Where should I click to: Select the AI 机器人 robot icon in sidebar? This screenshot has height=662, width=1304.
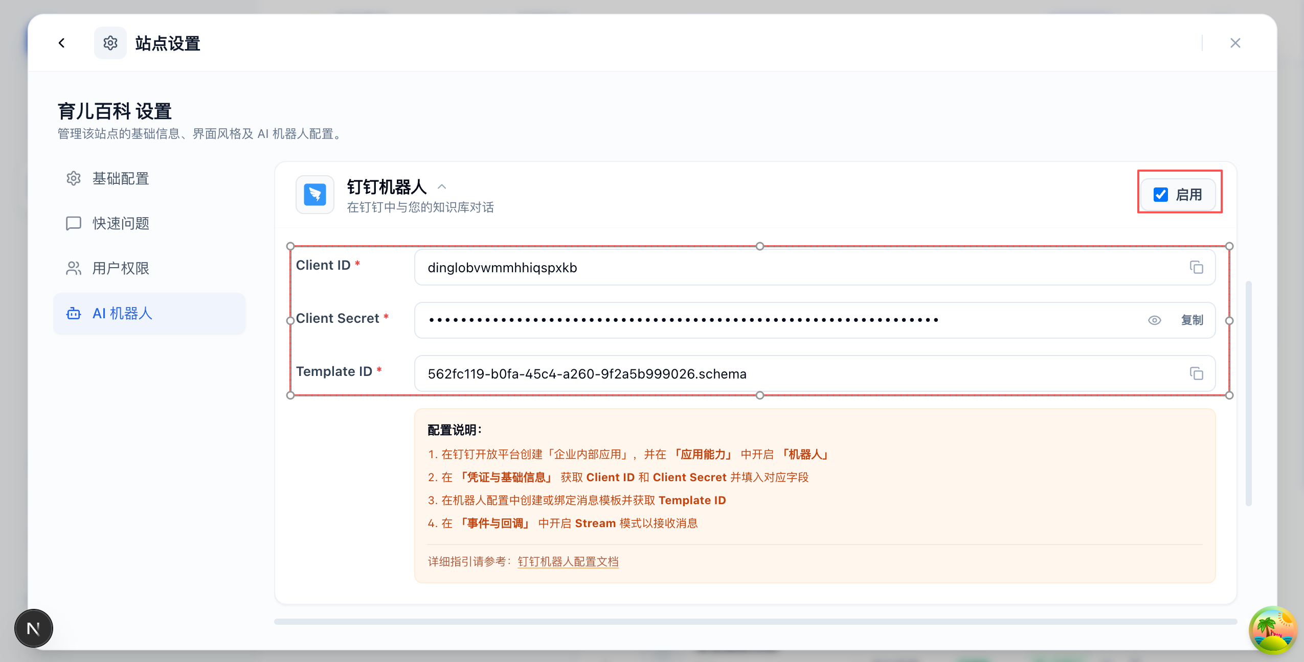click(x=74, y=314)
